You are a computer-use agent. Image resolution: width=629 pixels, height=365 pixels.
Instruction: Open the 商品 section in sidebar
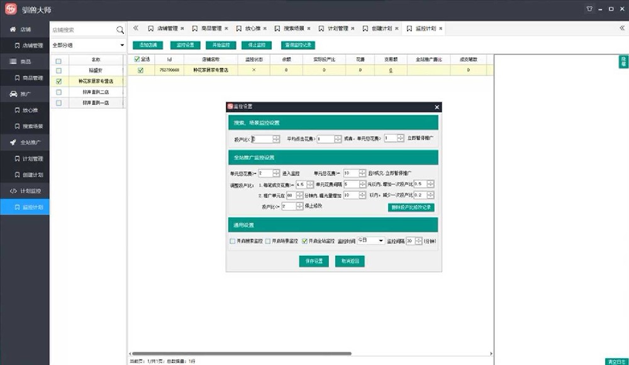(25, 62)
